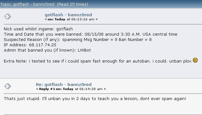
Task: Click the message icon of the first post
Action: pos(8,17)
